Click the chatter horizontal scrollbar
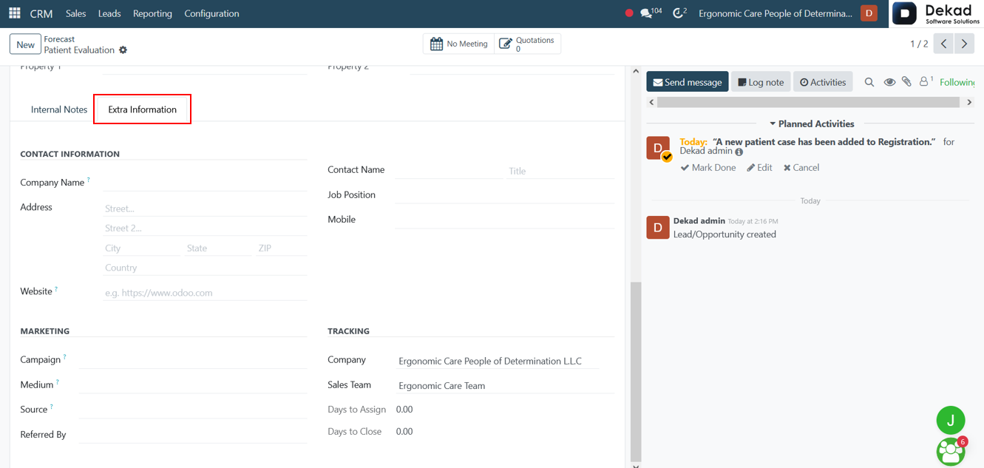This screenshot has height=468, width=984. coord(808,102)
